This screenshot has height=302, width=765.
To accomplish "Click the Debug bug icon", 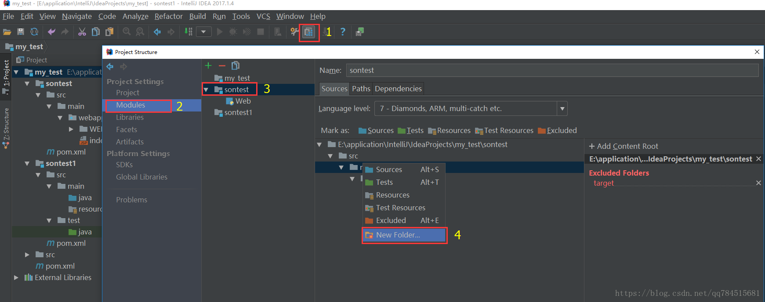I will pos(233,32).
